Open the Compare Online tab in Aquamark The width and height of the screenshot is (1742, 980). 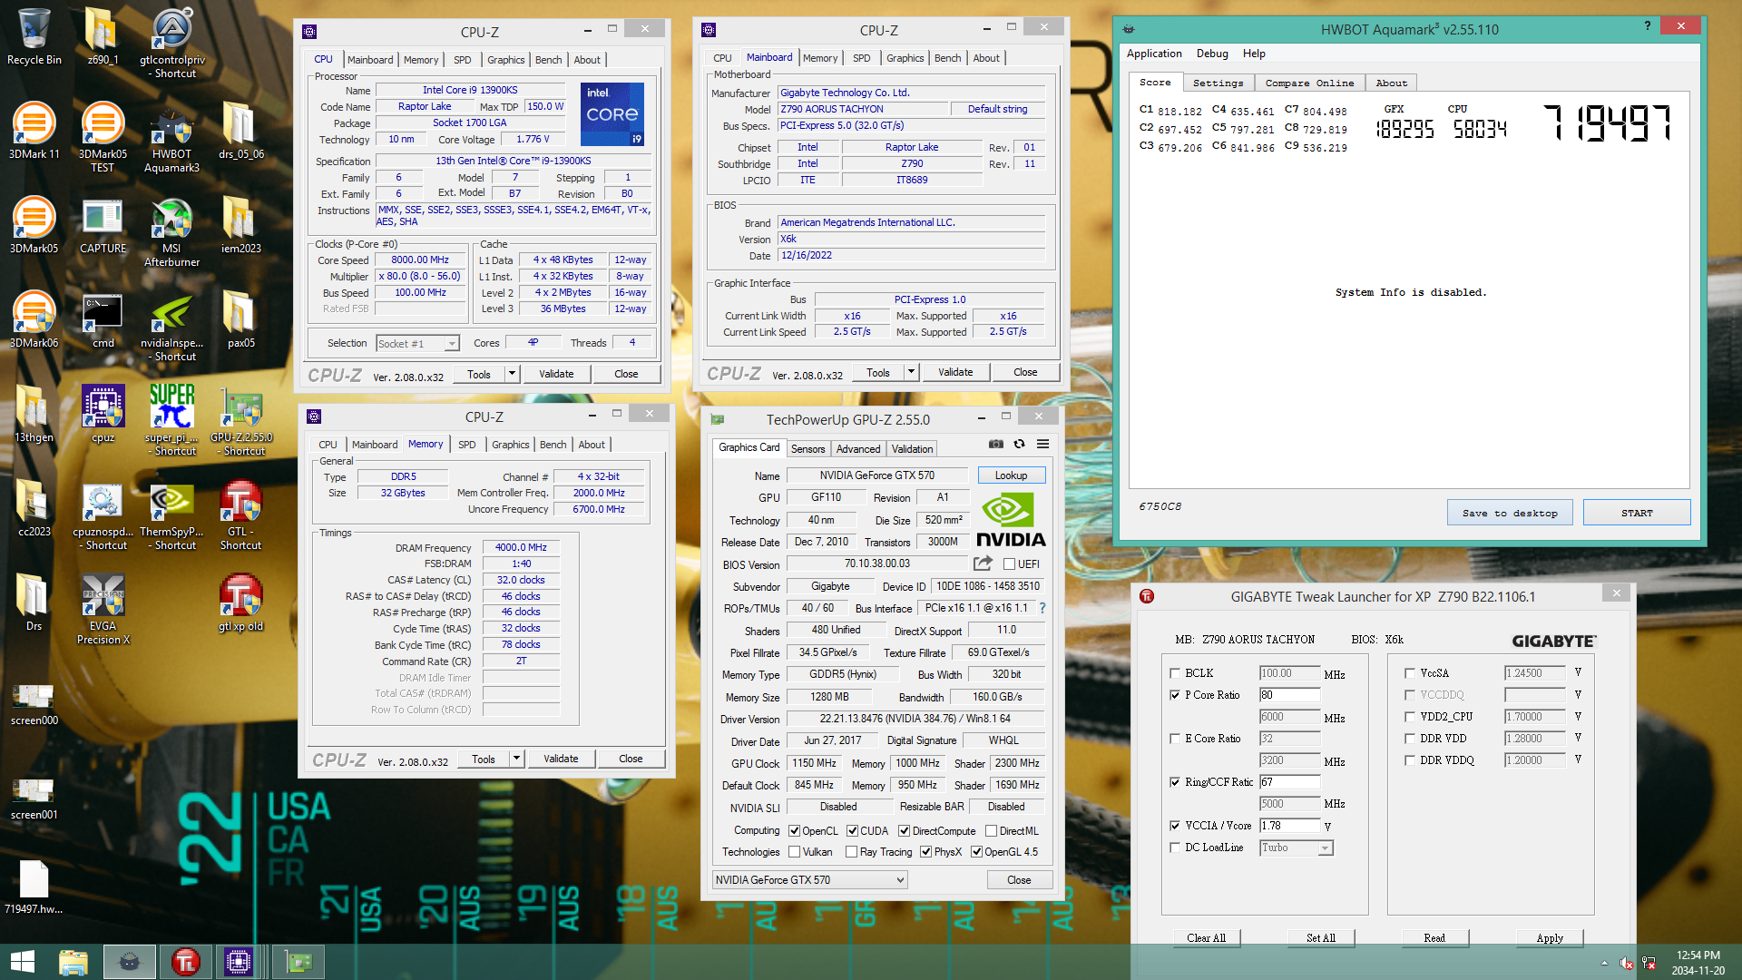pyautogui.click(x=1309, y=83)
